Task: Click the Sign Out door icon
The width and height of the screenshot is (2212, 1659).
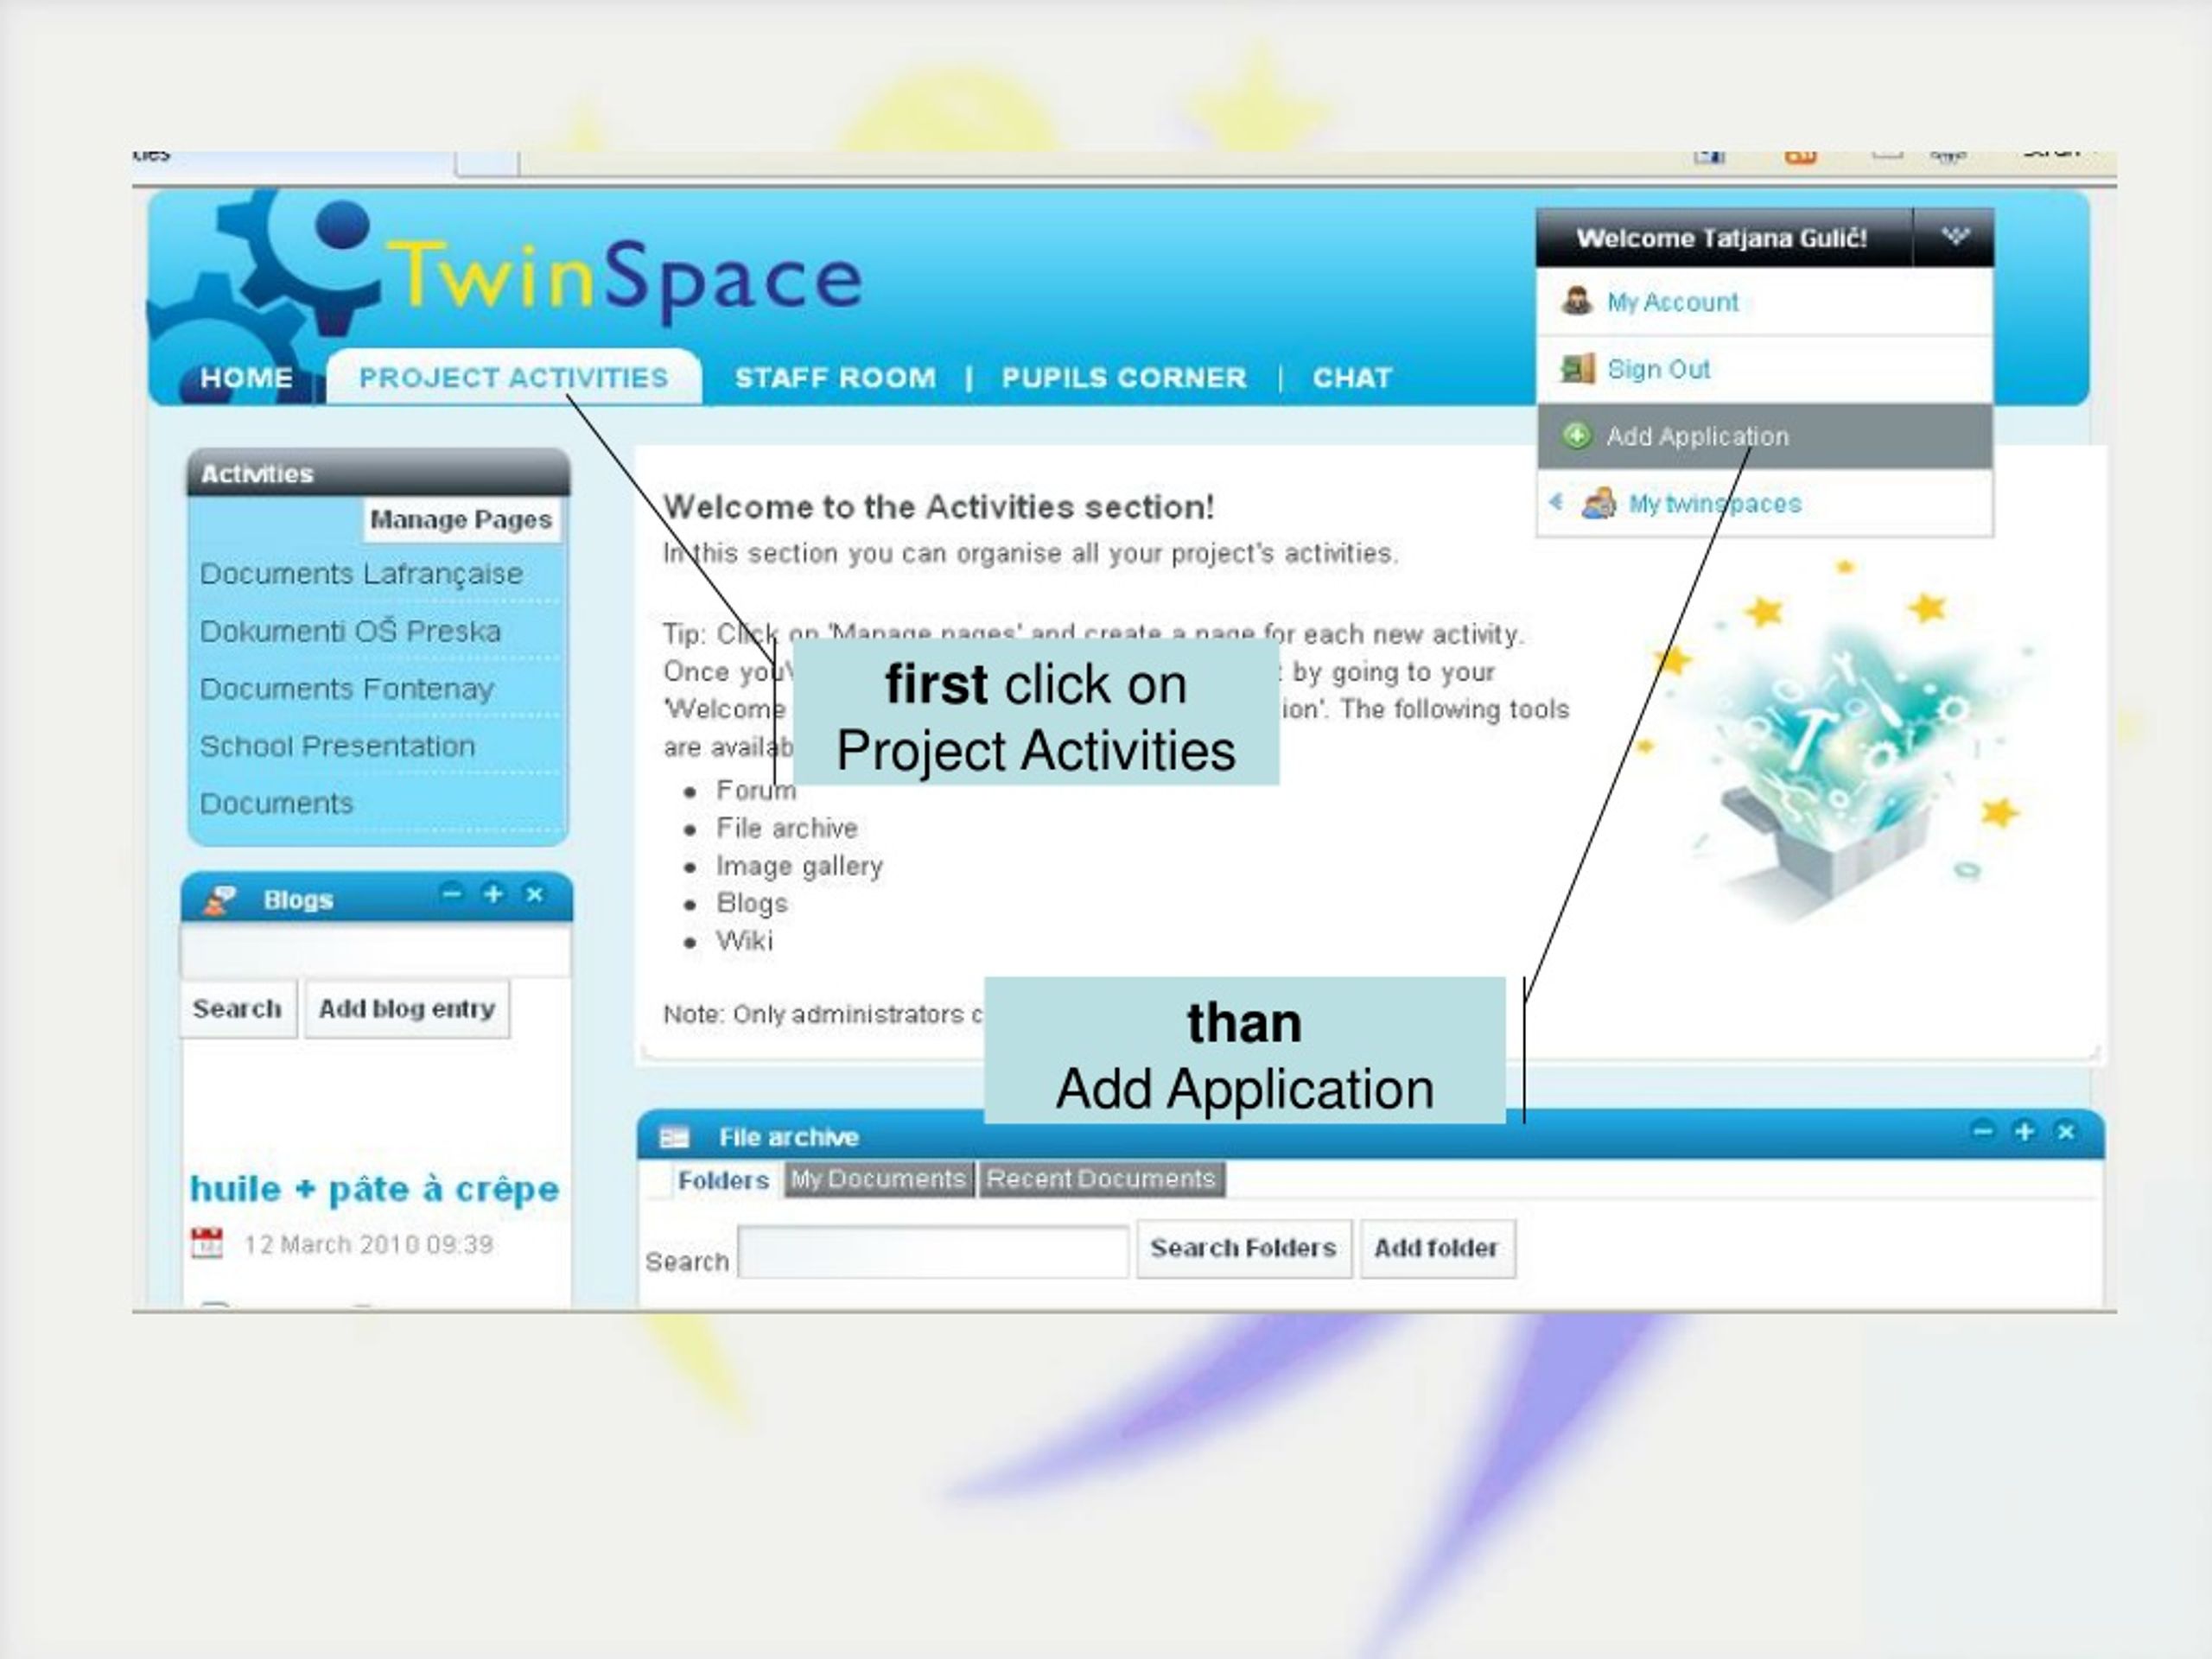Action: pos(1577,369)
